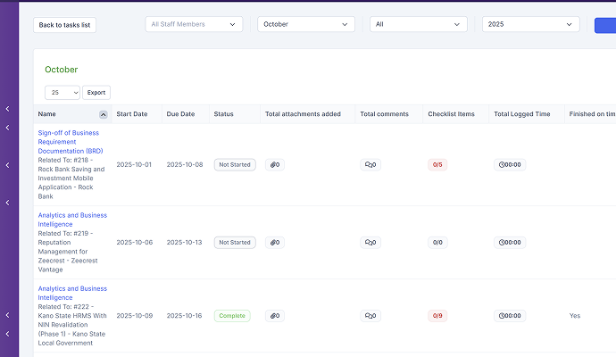This screenshot has height=357, width=616.
Task: Click the comments icon in the first task row
Action: point(370,165)
